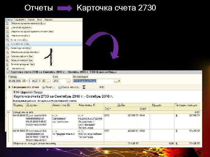Click the green play icon of Сформировать отчет
Viewport: 210px width, 157px height.
pyautogui.click(x=9, y=87)
